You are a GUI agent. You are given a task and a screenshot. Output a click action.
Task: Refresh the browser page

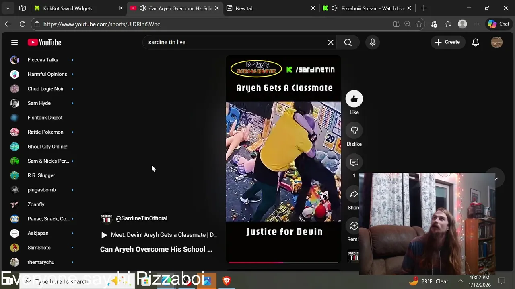point(23,24)
